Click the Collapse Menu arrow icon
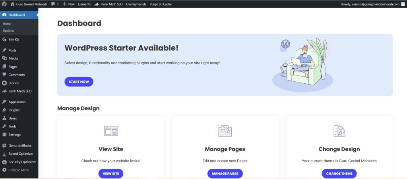 (4, 170)
